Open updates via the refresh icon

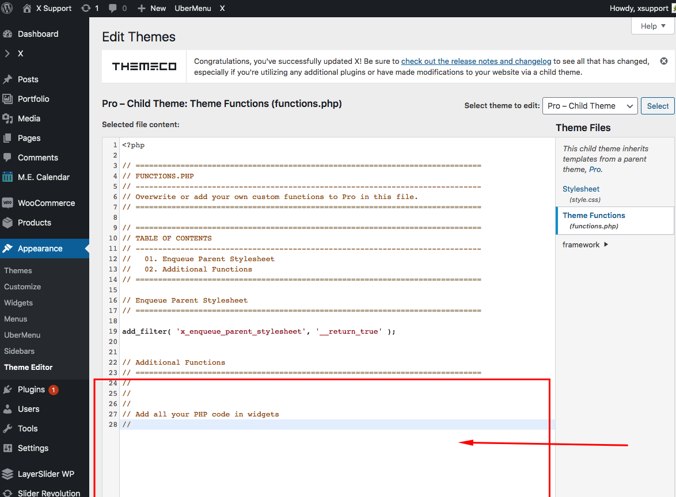click(86, 8)
